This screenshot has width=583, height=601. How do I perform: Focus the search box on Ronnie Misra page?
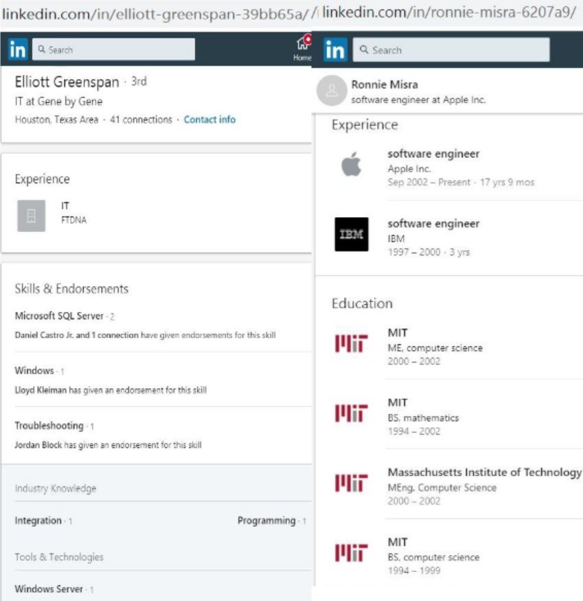(x=450, y=50)
